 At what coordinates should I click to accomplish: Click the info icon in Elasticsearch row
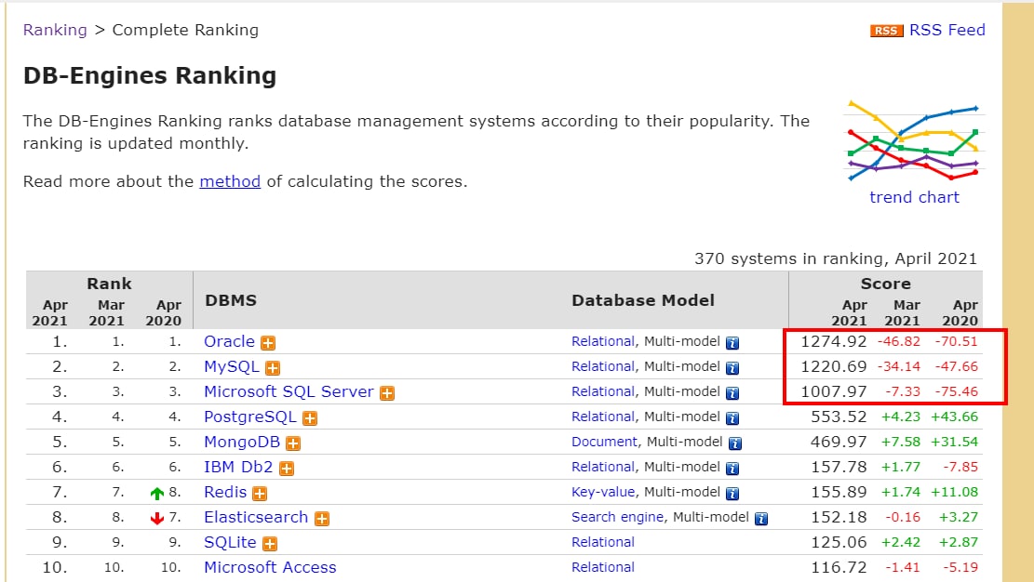coord(761,518)
